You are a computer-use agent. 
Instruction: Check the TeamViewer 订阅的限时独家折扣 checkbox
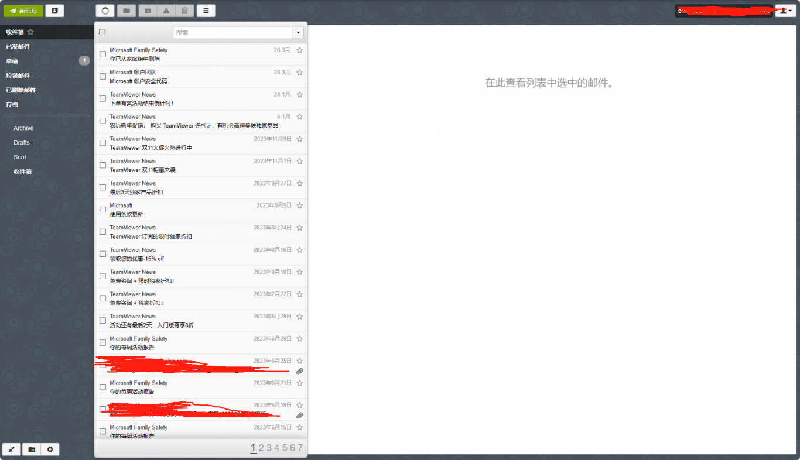click(x=102, y=232)
